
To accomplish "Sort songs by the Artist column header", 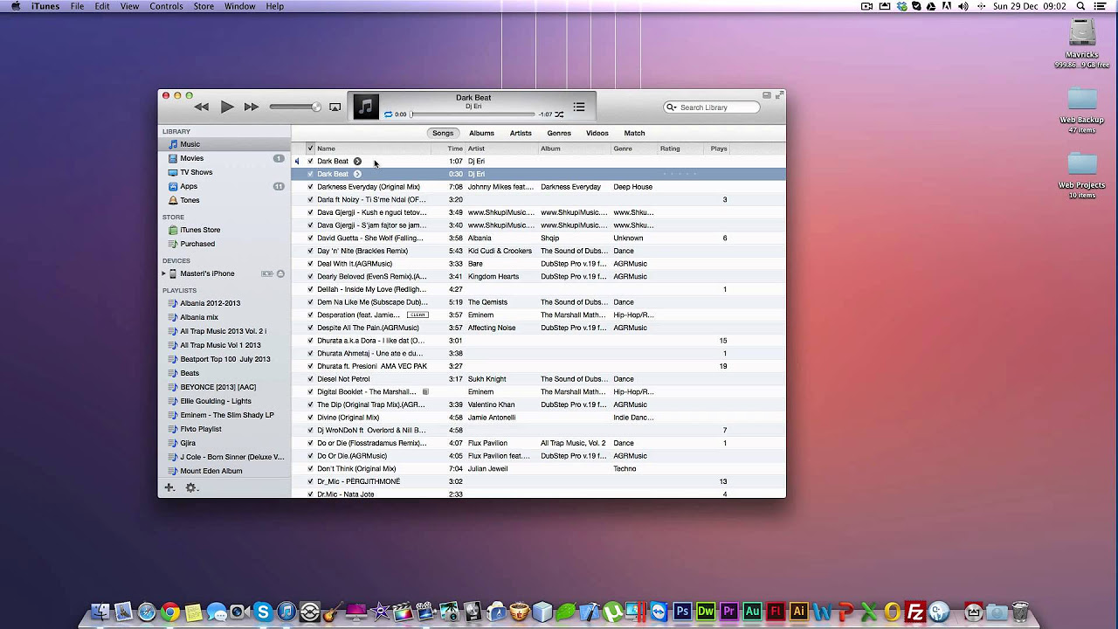I will tap(501, 149).
